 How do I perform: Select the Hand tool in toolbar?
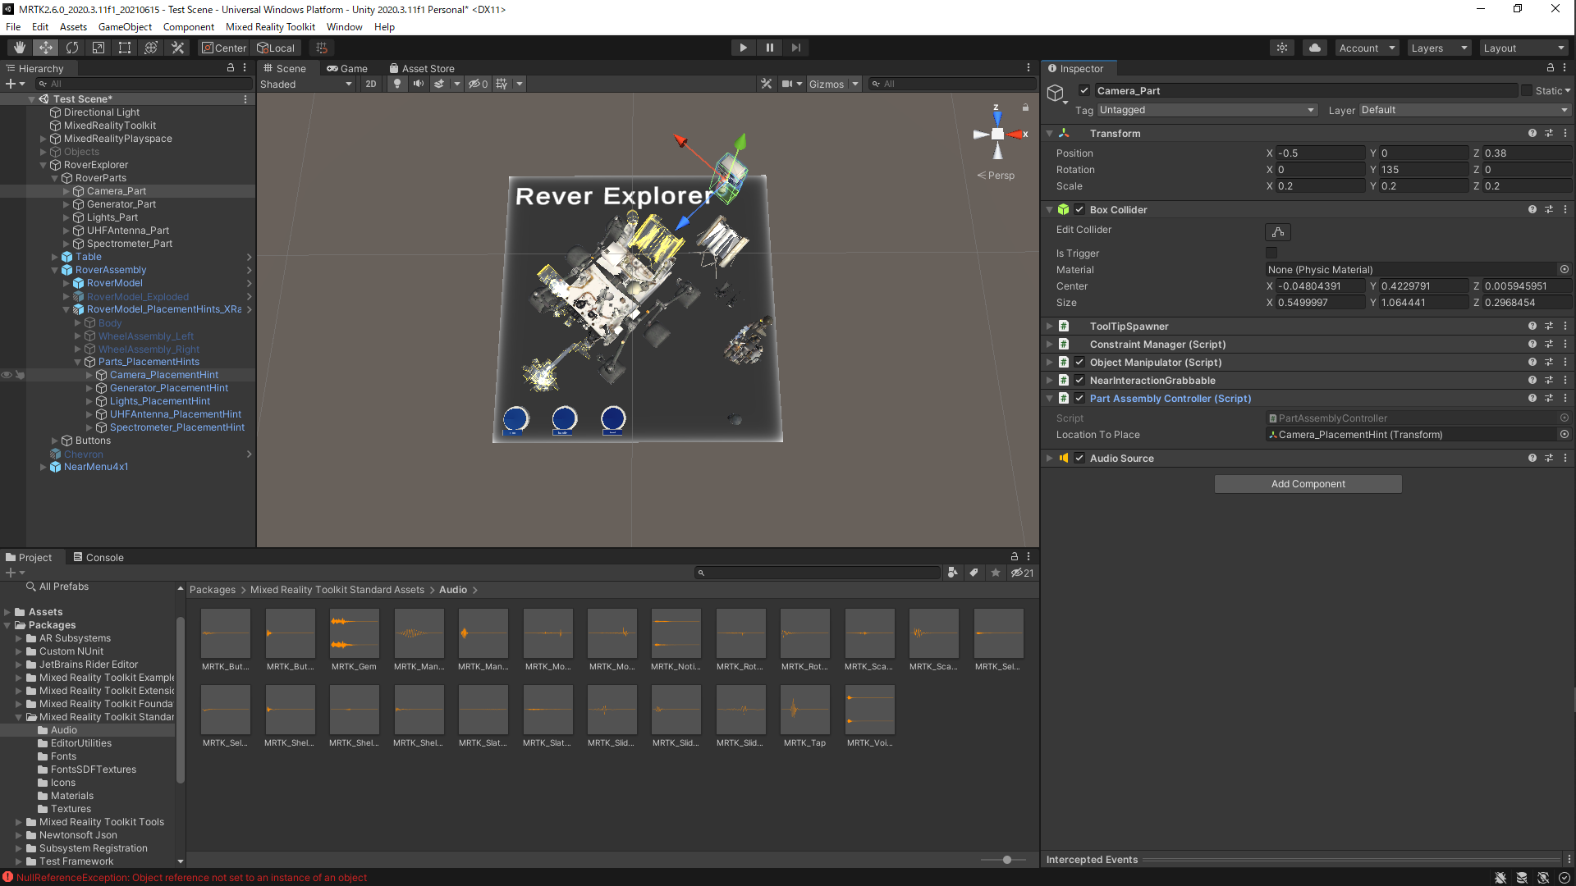(20, 48)
